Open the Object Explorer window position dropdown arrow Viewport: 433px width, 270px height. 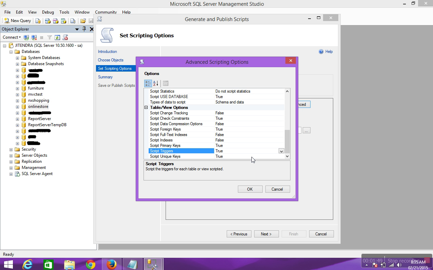pos(77,29)
